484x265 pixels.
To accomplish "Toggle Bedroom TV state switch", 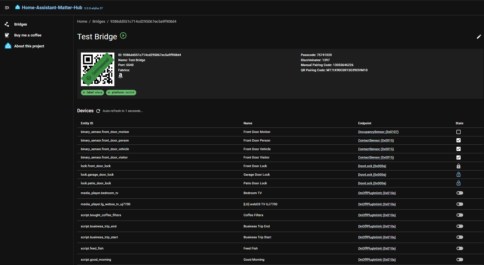I will [x=460, y=193].
